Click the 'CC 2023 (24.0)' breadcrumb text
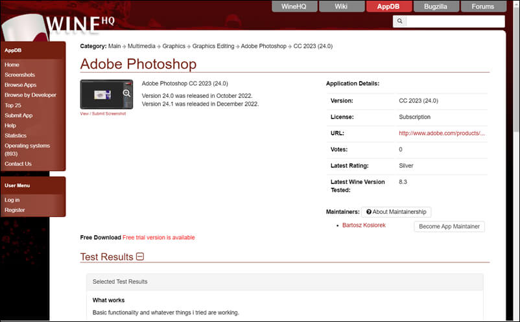520x322 pixels. tap(313, 46)
